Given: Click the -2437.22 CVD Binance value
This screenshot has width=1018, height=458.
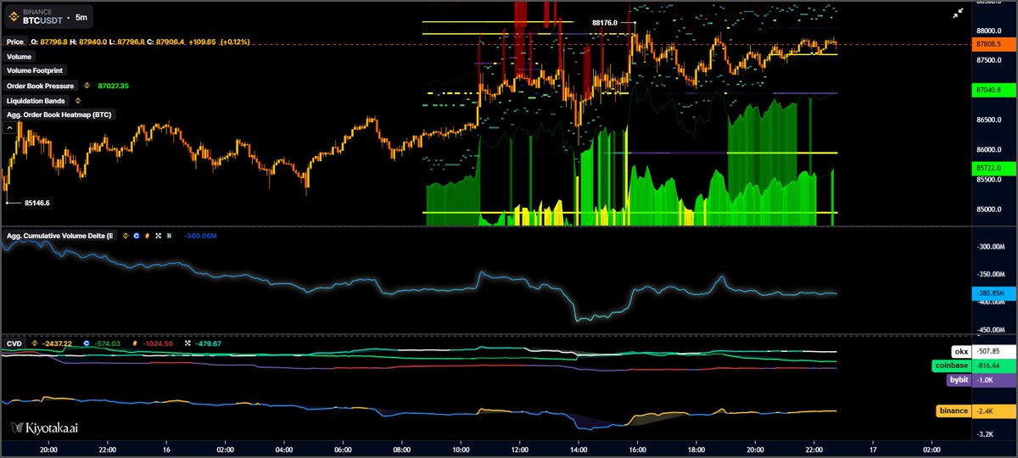Looking at the screenshot, I should point(57,343).
